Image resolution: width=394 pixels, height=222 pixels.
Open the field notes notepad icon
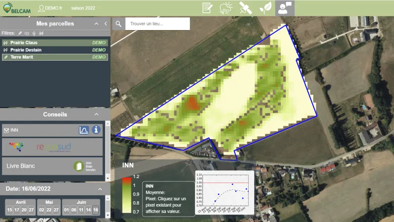[207, 8]
